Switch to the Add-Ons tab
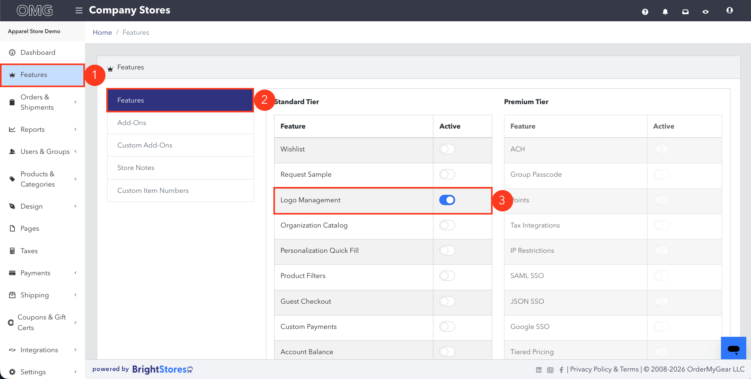The width and height of the screenshot is (751, 379). tap(181, 123)
